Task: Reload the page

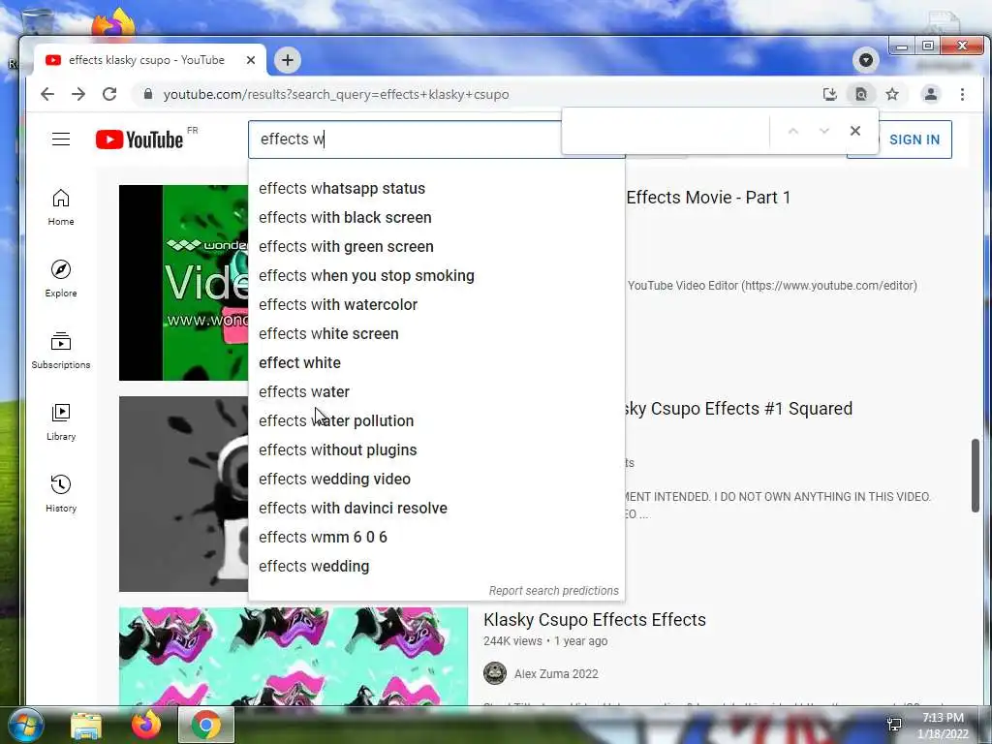Action: (x=109, y=94)
